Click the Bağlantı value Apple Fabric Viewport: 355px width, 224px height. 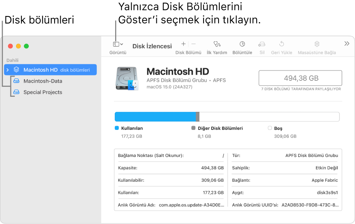click(324, 180)
